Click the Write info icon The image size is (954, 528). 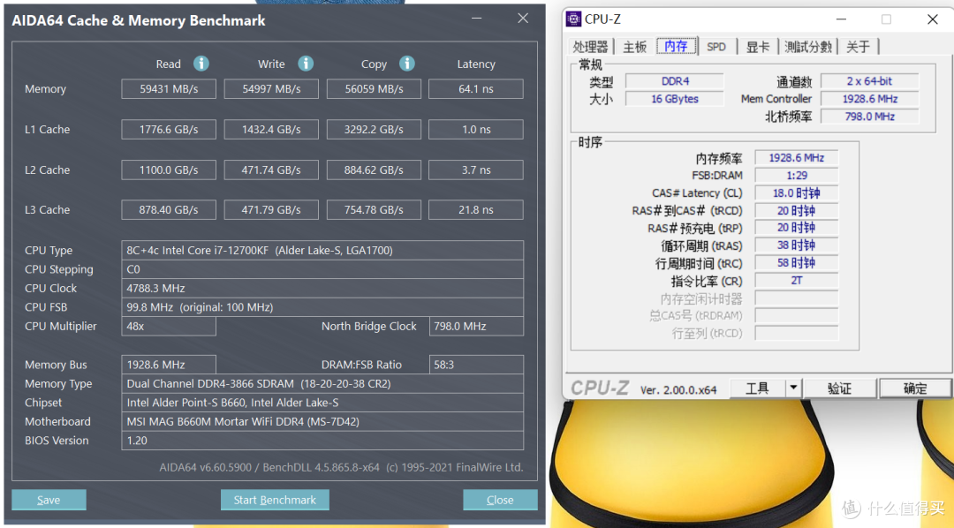pyautogui.click(x=306, y=64)
